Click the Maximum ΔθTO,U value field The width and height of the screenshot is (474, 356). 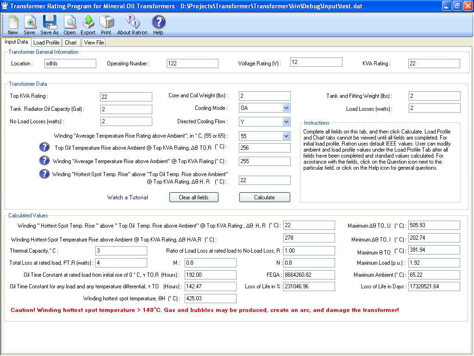[x=434, y=225]
